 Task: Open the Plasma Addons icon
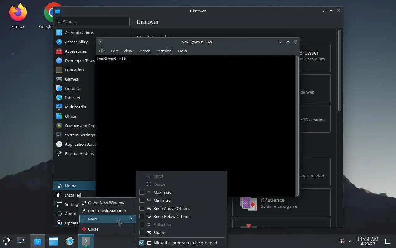(59, 153)
